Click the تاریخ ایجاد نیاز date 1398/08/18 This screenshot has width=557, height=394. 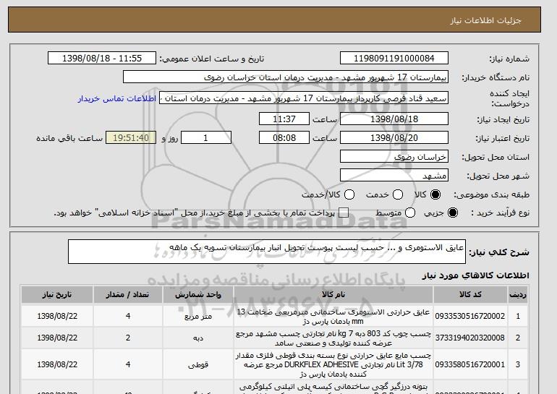click(394, 119)
